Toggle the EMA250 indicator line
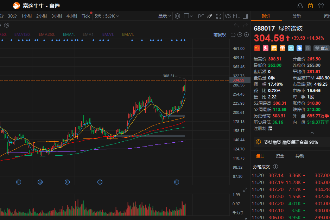The height and width of the screenshot is (220, 330). pos(47,34)
